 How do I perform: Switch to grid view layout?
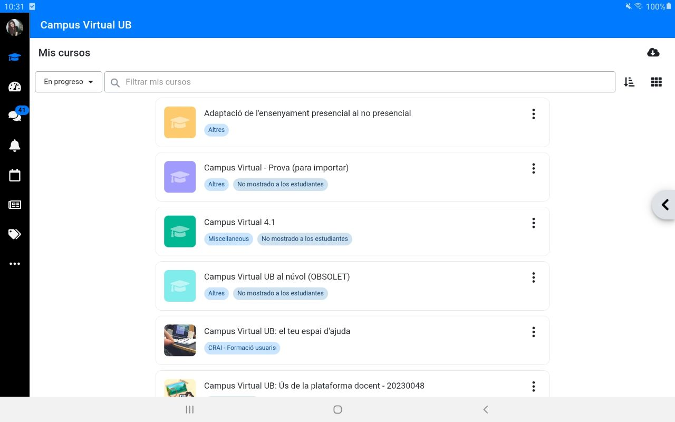[x=656, y=82]
